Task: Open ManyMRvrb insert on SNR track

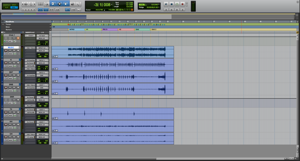Action: (30, 106)
